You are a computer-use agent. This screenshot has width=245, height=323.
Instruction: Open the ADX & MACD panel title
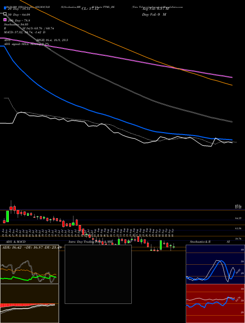(16, 242)
